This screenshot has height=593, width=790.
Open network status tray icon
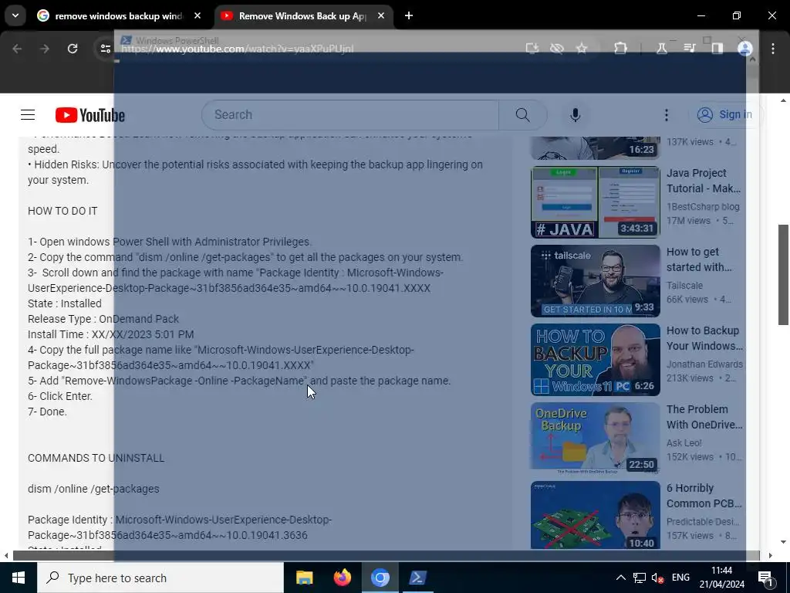[x=640, y=578]
